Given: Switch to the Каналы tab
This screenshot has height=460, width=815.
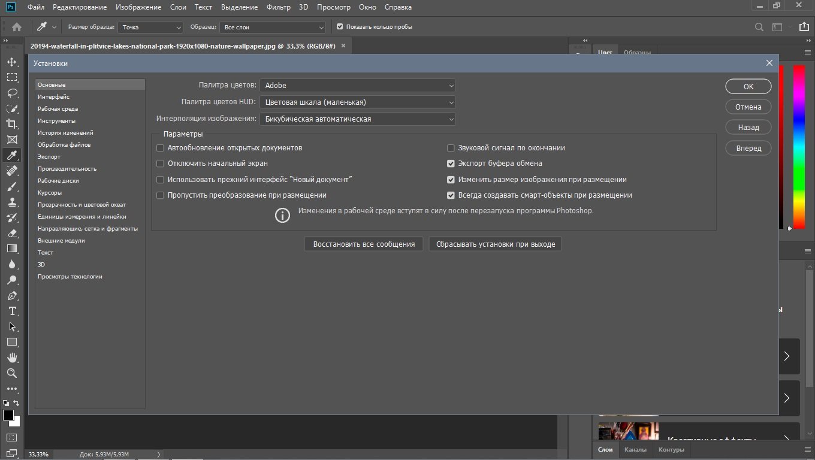Looking at the screenshot, I should 635,449.
